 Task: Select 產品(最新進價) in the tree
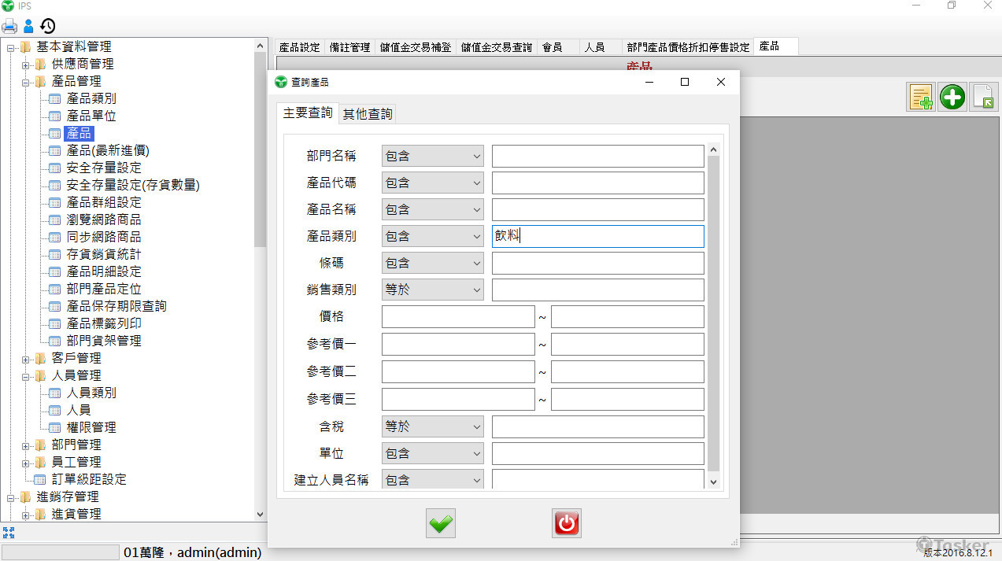point(108,150)
